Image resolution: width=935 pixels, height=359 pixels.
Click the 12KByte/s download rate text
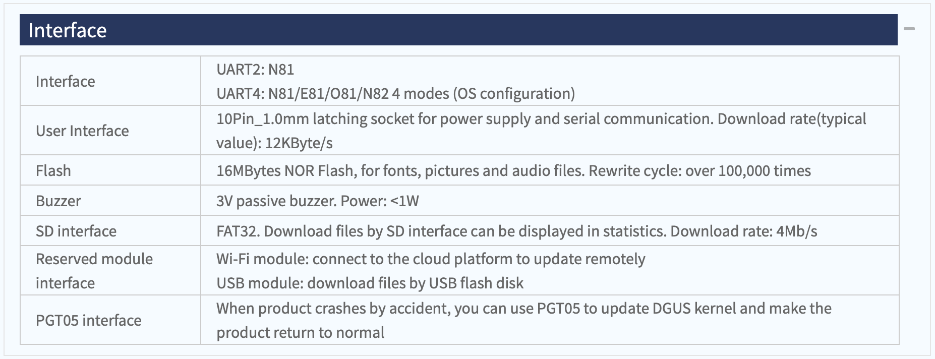point(299,143)
